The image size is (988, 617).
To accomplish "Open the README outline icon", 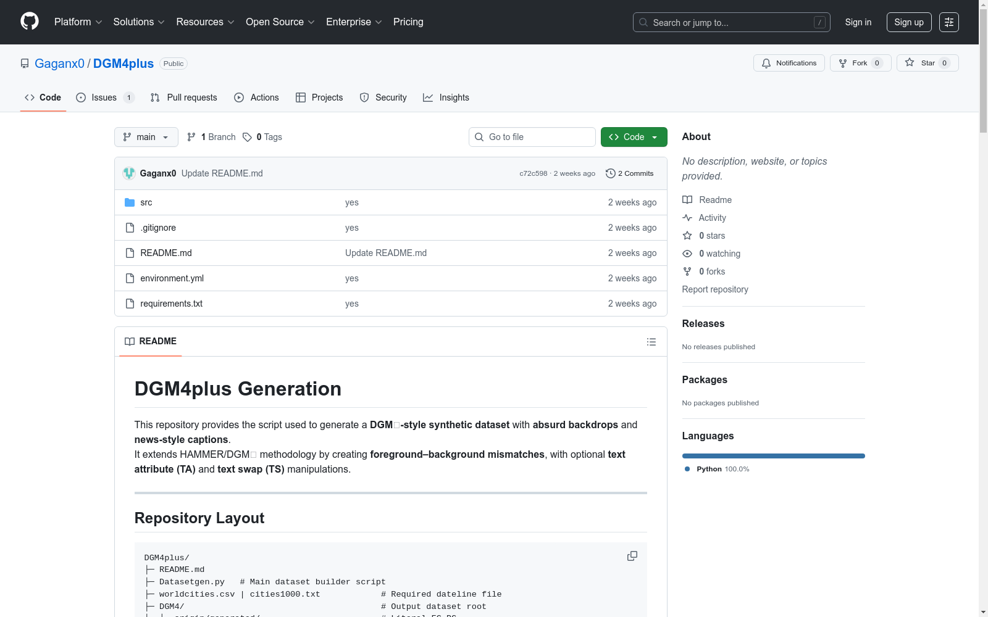I will [x=651, y=342].
